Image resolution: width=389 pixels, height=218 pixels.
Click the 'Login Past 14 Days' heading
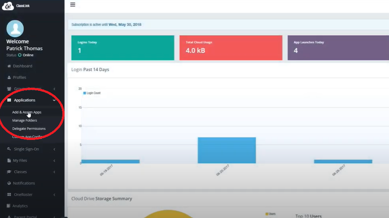tap(90, 70)
